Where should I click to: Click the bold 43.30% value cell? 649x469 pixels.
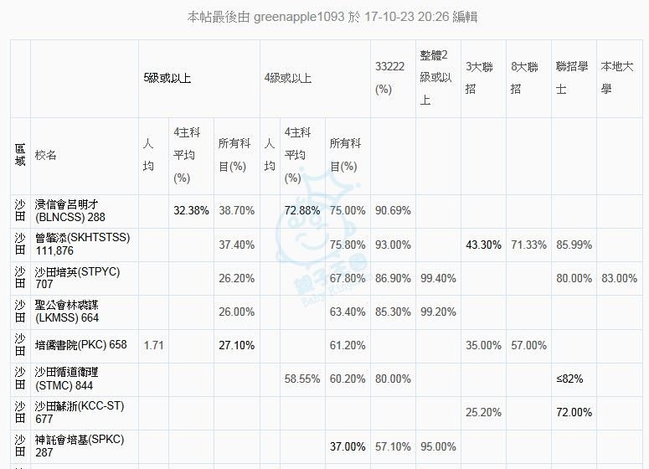484,245
